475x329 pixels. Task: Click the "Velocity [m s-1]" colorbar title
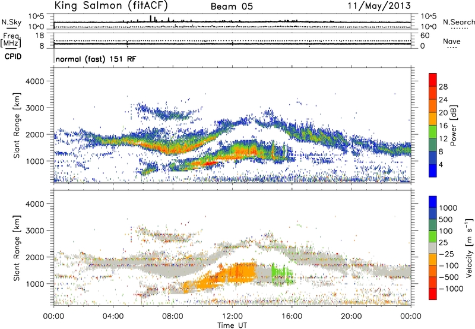click(469, 248)
